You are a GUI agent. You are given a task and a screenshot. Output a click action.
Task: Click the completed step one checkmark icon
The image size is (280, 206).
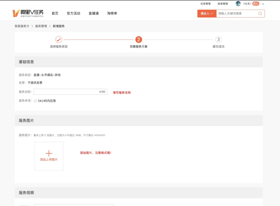coord(59,40)
